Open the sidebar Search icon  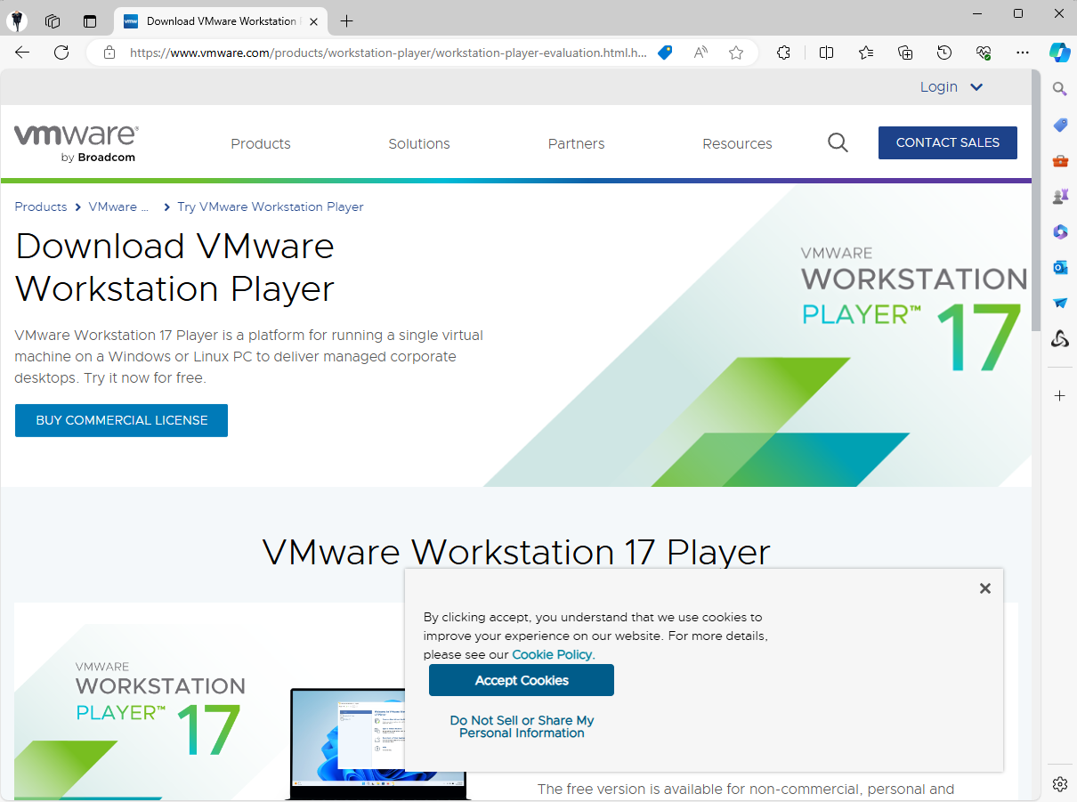[x=1059, y=88]
